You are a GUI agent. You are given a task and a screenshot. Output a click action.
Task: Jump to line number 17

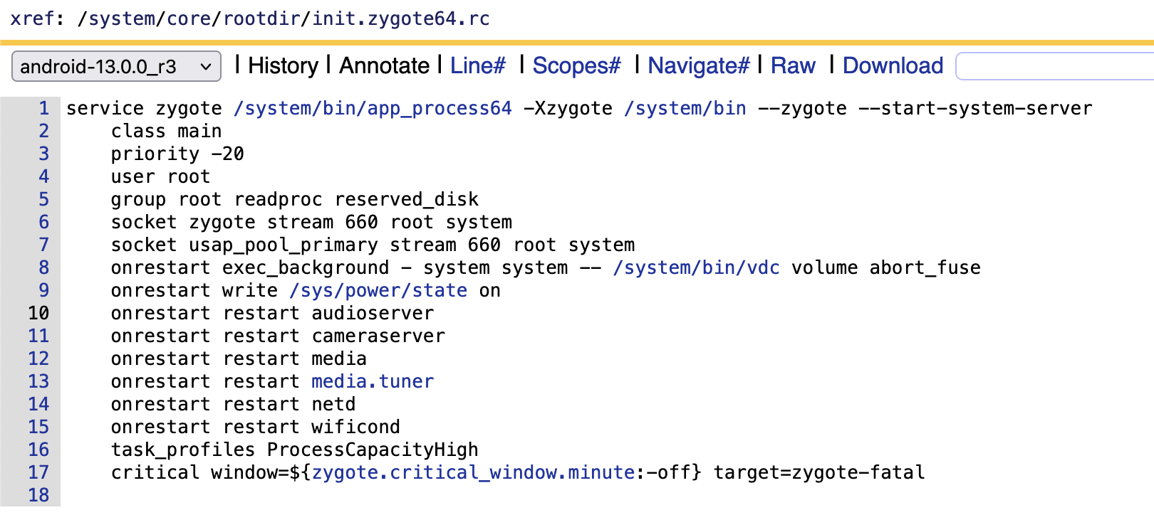click(x=38, y=472)
